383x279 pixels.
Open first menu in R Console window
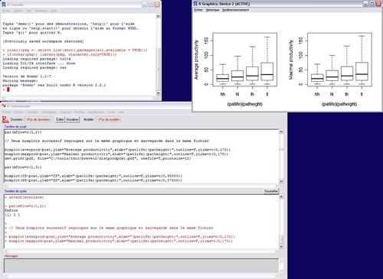click(6, 11)
